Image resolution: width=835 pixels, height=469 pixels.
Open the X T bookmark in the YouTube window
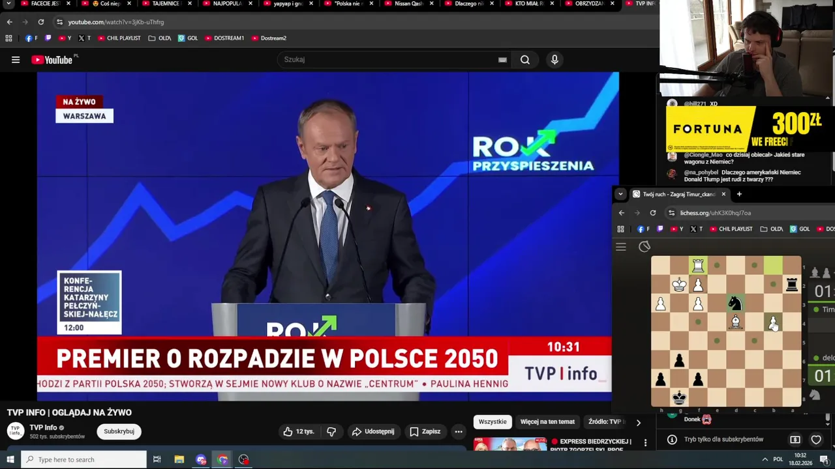[x=84, y=38]
